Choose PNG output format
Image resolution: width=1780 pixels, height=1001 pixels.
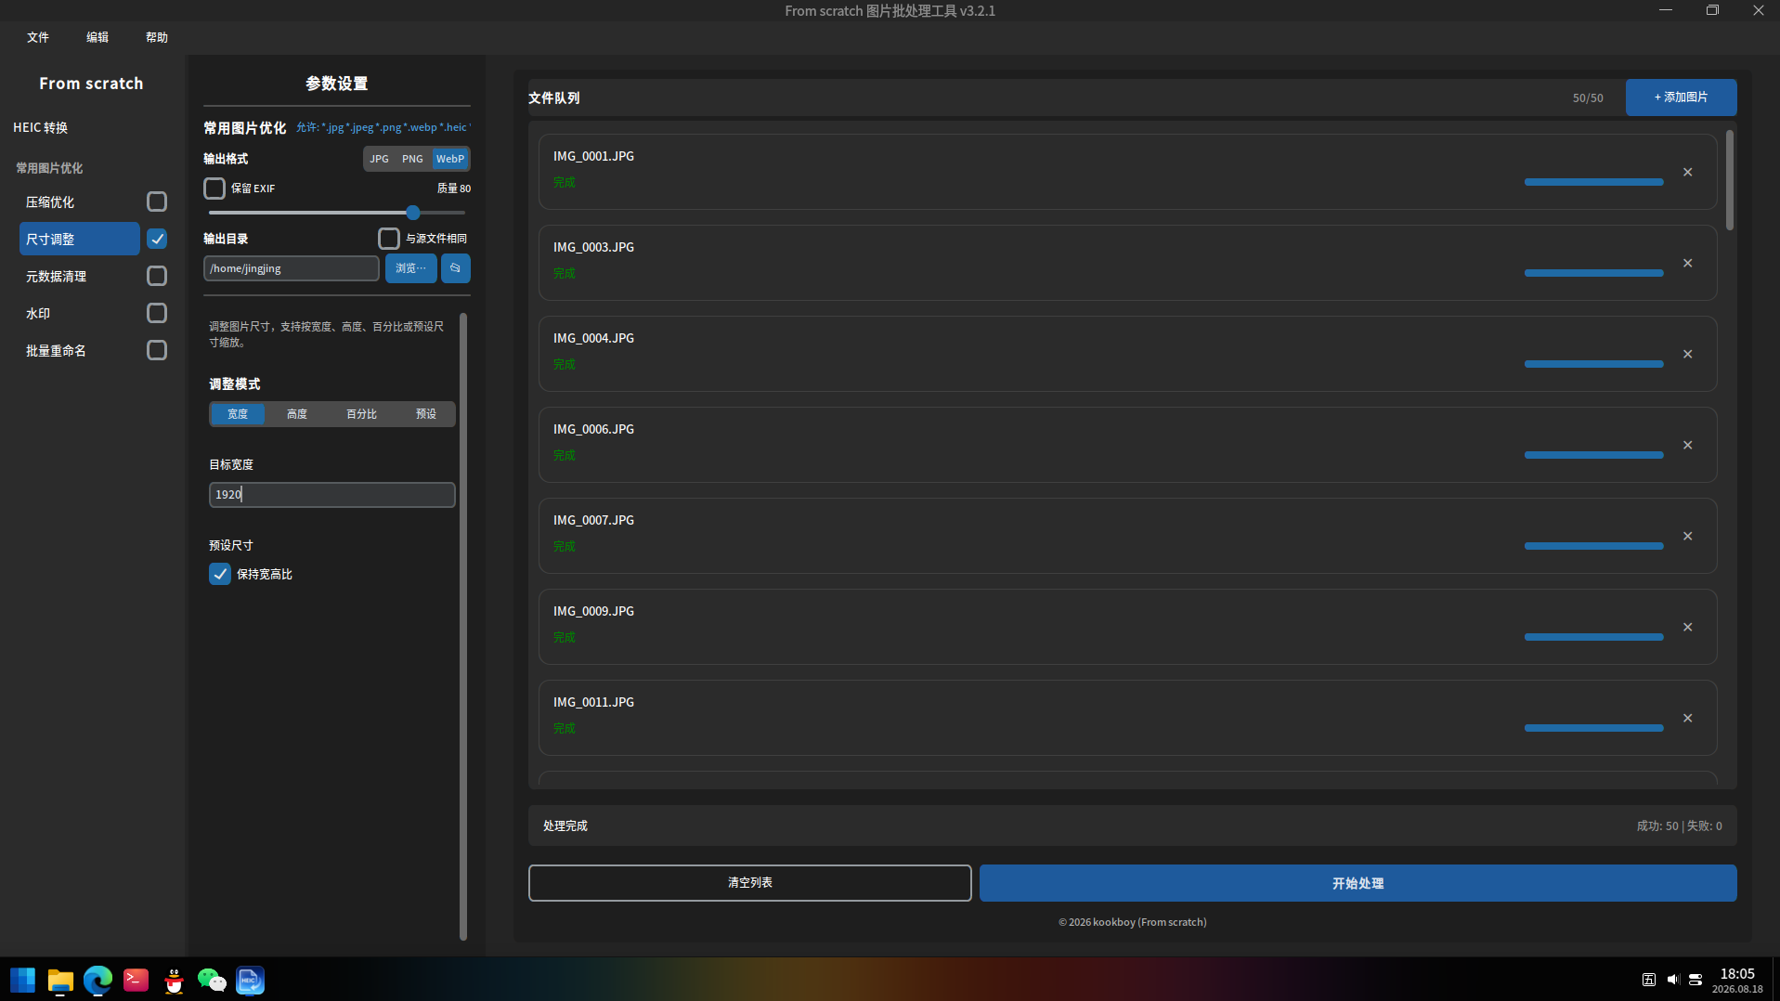(x=412, y=159)
